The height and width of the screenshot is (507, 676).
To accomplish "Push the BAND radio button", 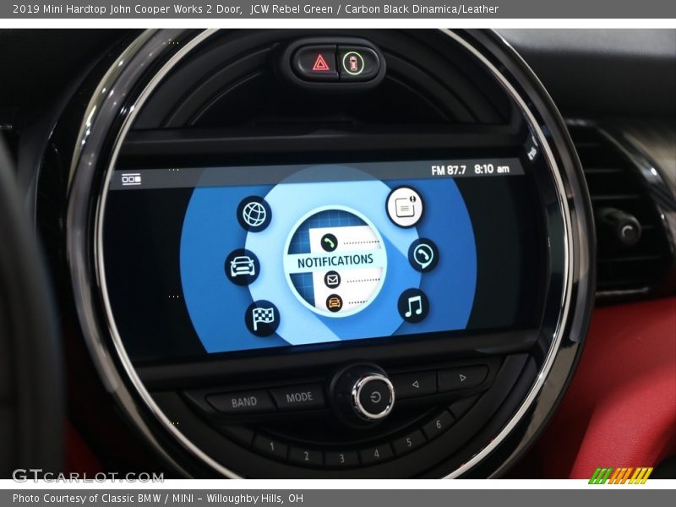I will (244, 402).
